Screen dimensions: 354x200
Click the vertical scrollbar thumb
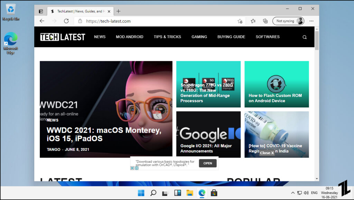tap(317, 40)
